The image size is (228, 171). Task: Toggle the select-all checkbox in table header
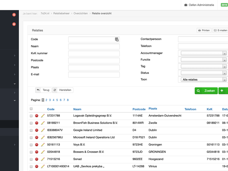coord(31,109)
